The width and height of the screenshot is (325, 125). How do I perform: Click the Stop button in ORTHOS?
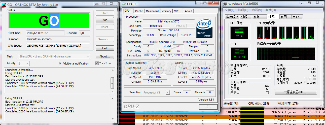tap(104, 20)
